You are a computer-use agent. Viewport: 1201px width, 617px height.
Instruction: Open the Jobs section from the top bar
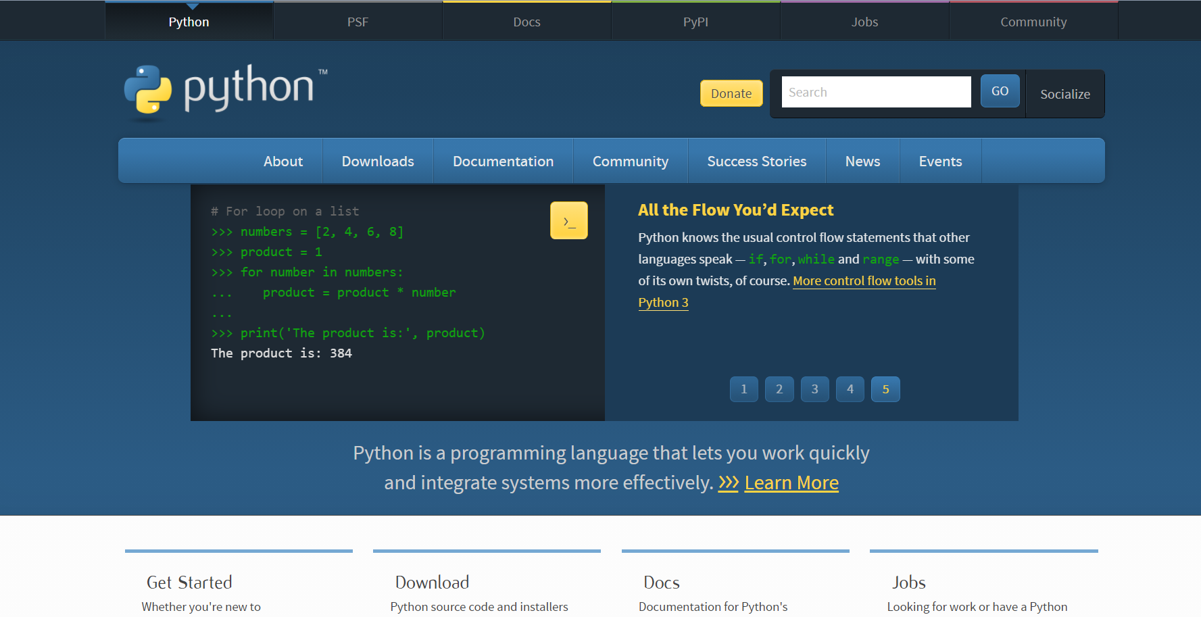coord(864,21)
